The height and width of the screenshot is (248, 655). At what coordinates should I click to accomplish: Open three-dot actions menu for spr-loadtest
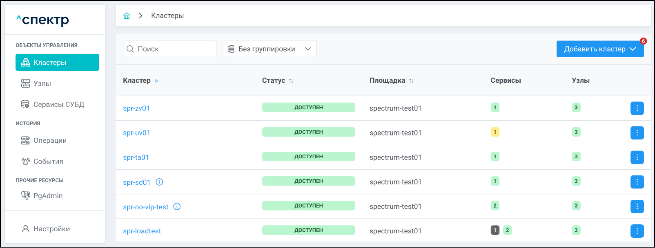[x=637, y=231]
